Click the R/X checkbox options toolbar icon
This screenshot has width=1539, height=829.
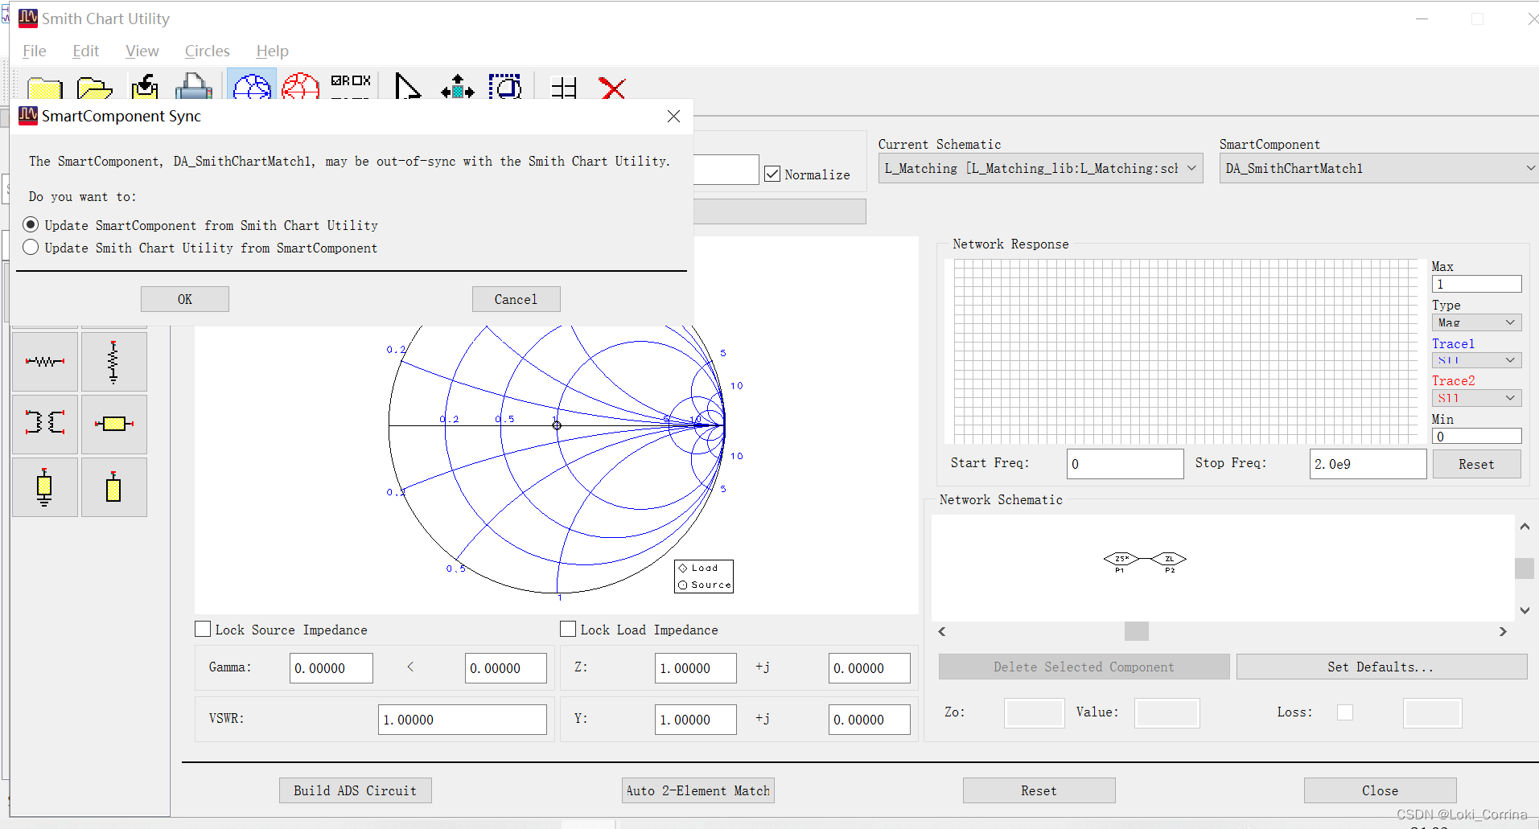[x=351, y=85]
